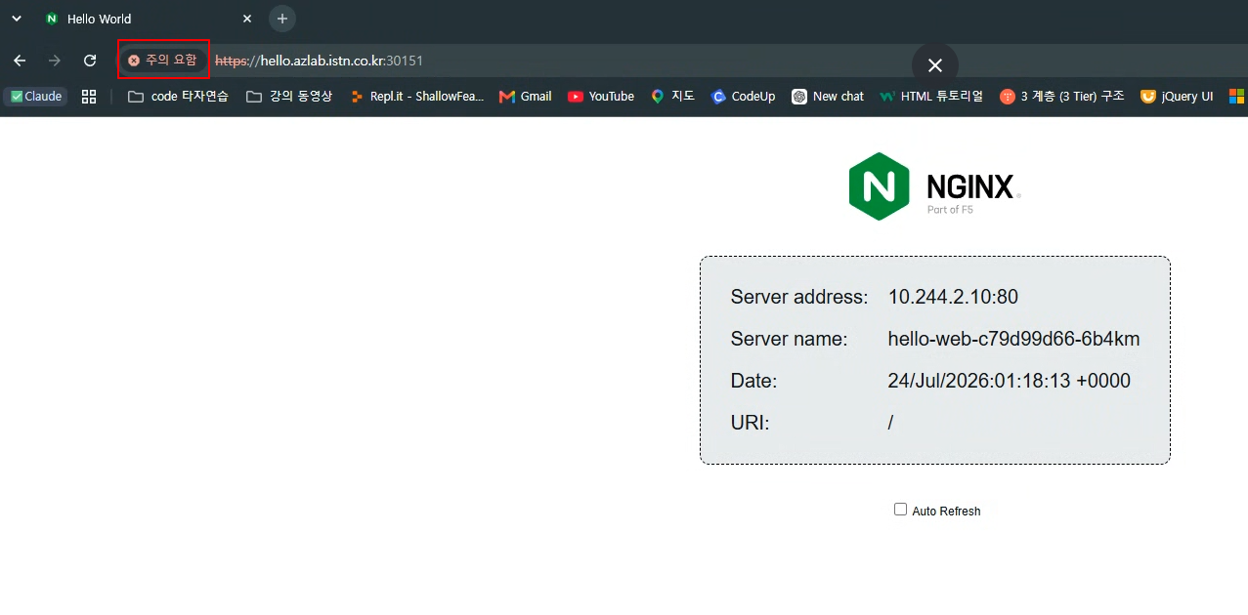The height and width of the screenshot is (615, 1248).
Task: Open the code 타자연습 bookmark folder
Action: (178, 97)
